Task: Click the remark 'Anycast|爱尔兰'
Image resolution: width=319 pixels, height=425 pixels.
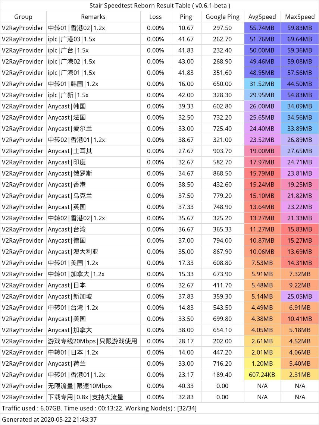Action: [70, 129]
